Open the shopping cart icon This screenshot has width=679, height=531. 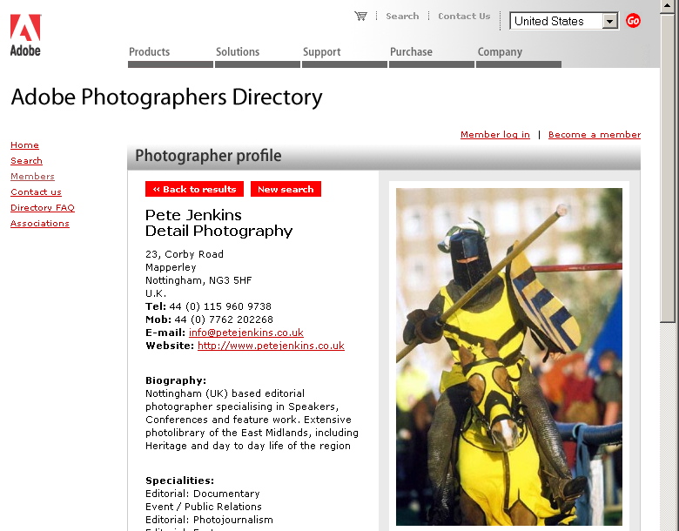click(x=360, y=16)
